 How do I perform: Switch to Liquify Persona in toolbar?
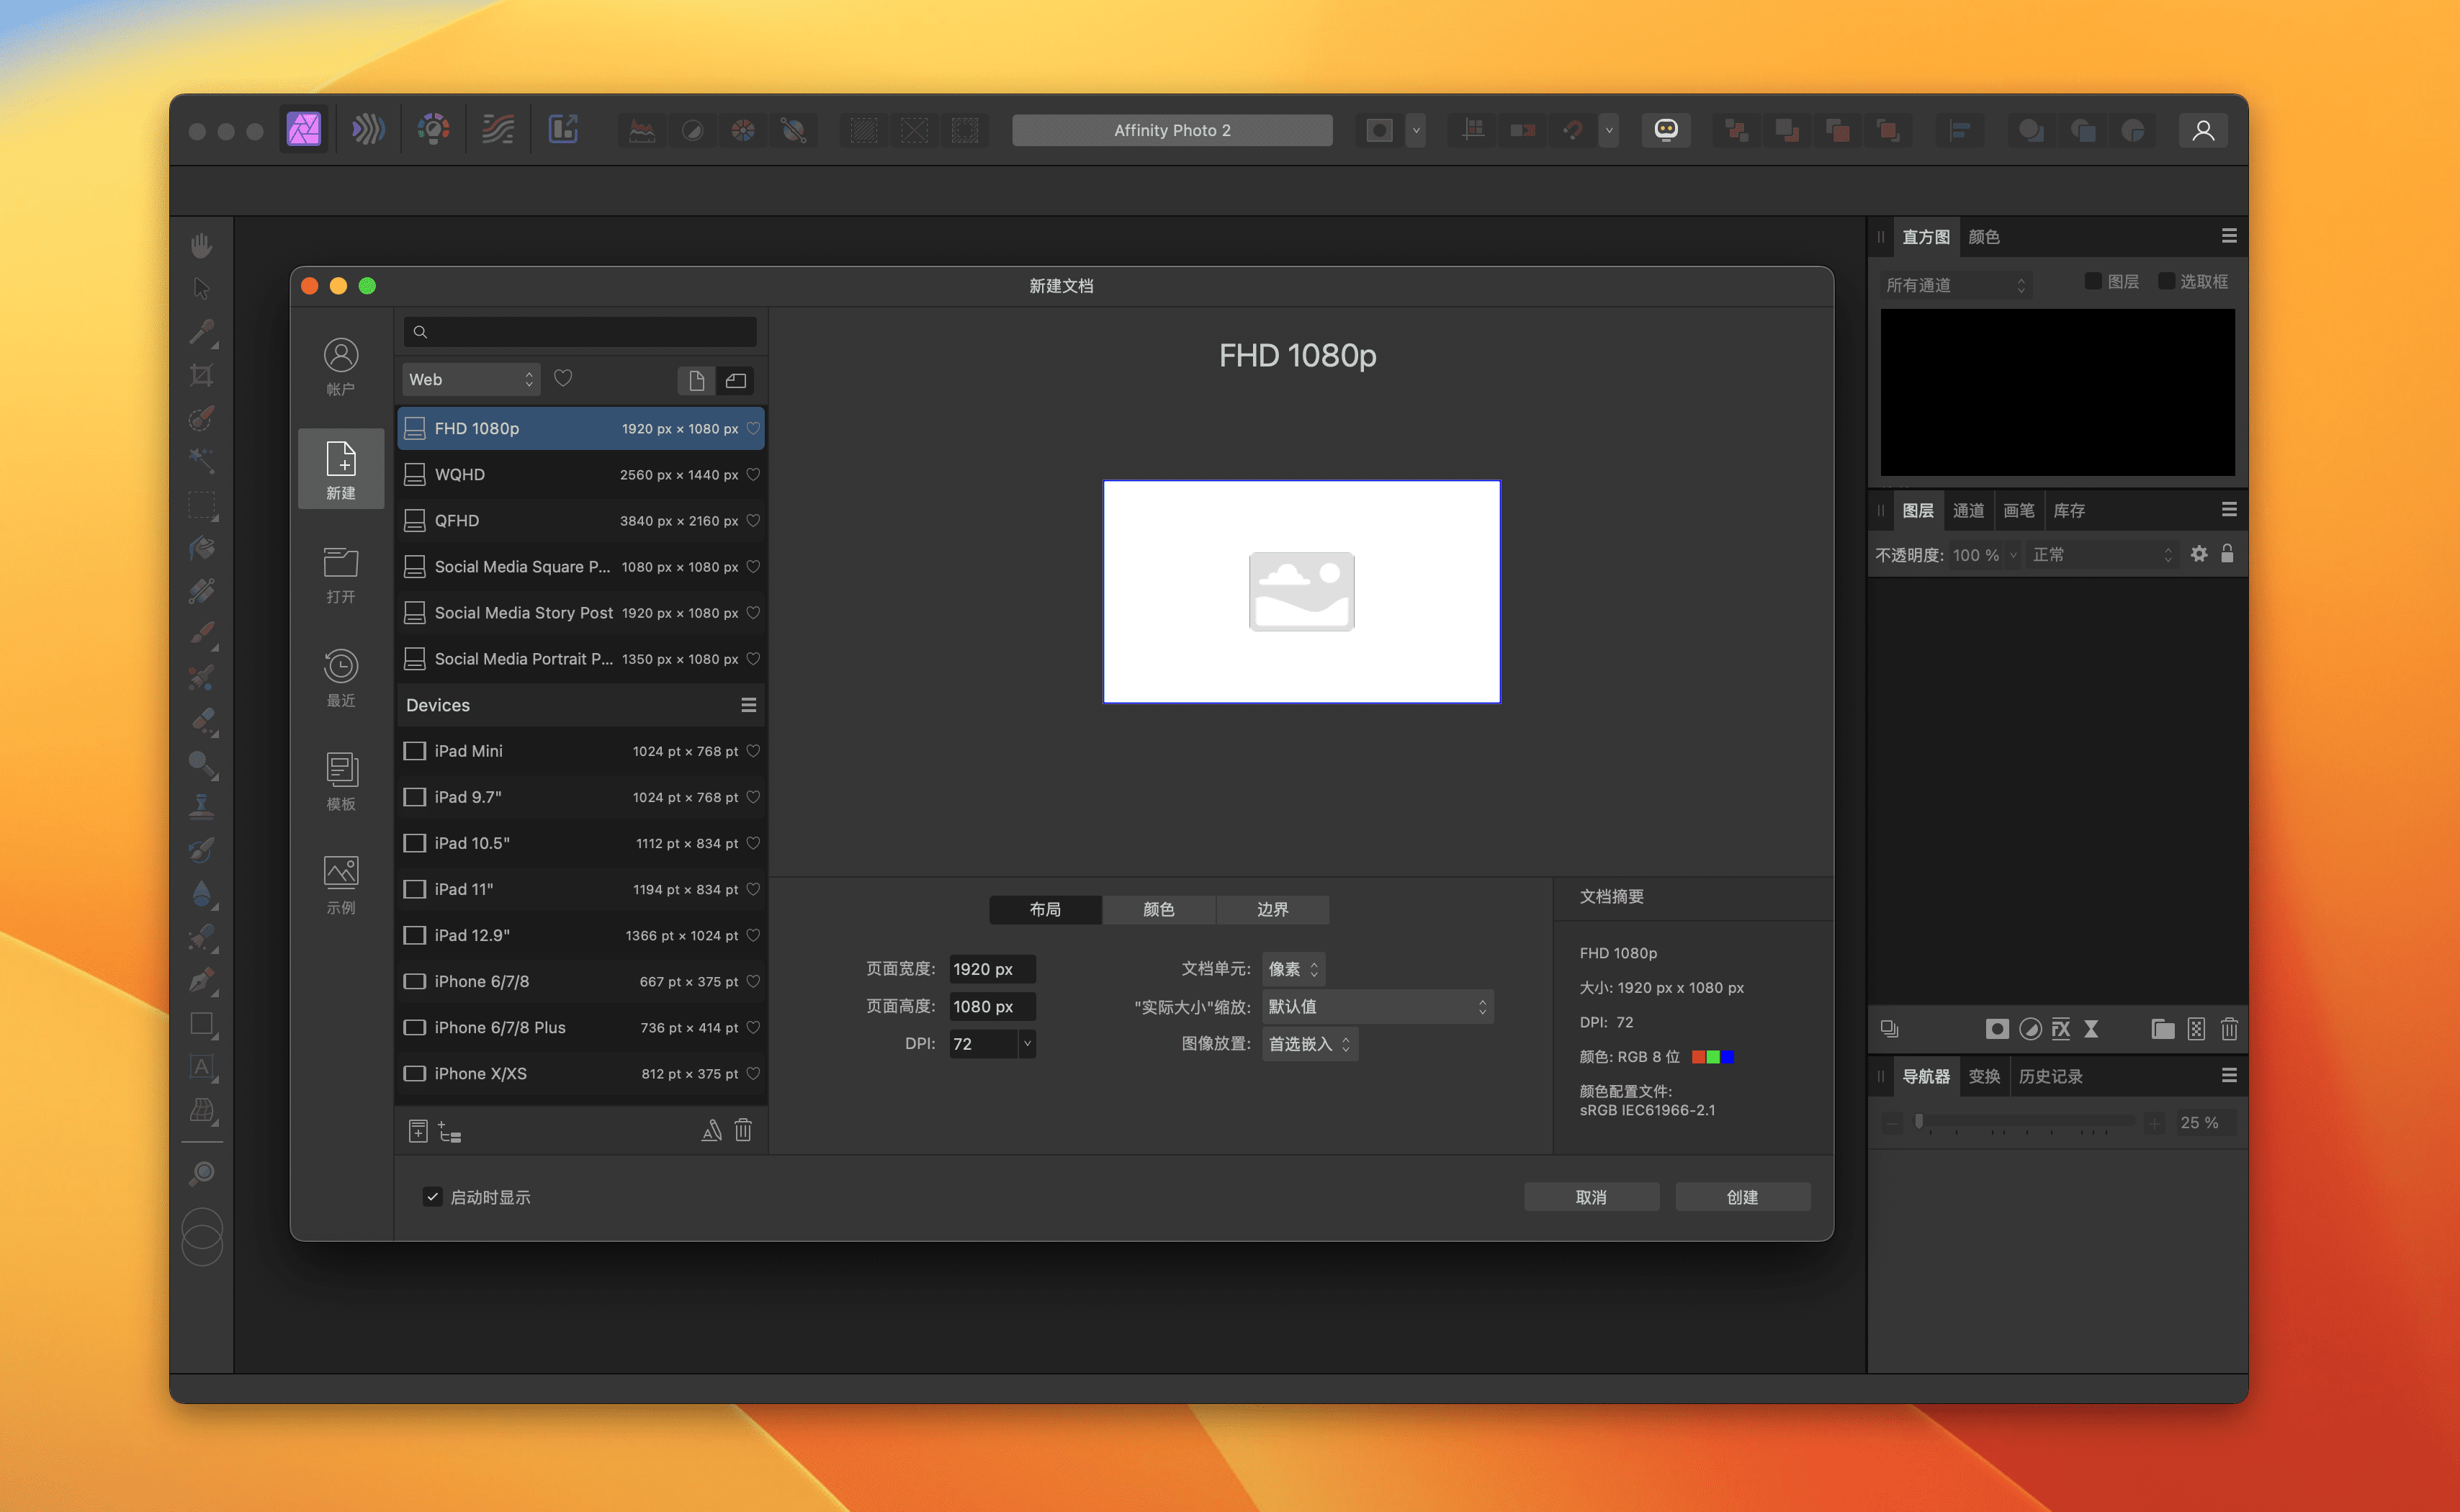click(x=368, y=129)
